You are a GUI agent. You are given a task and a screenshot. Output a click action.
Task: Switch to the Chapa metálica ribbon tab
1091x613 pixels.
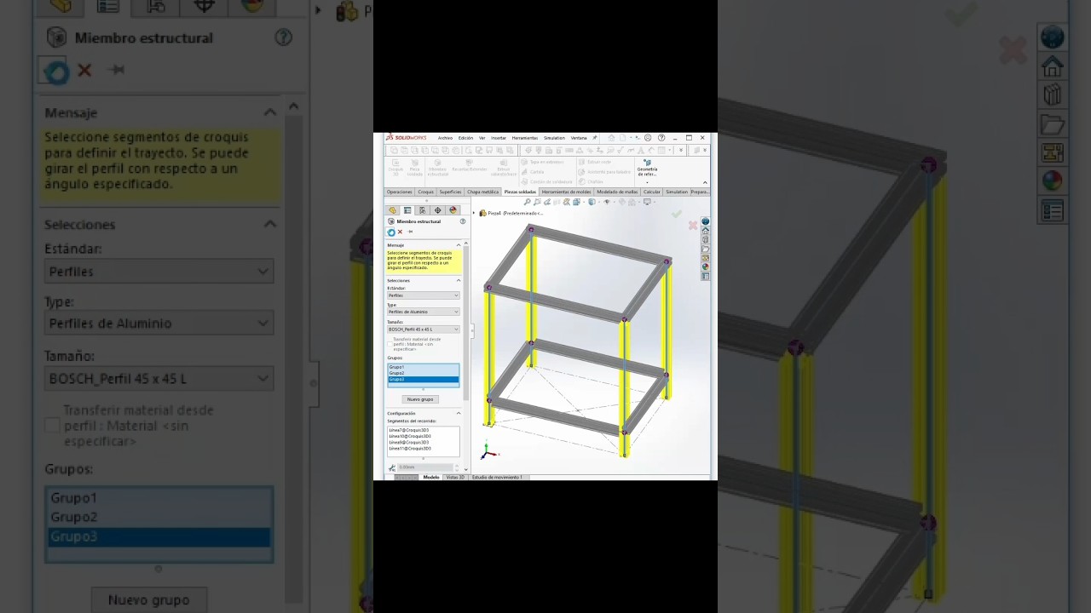tap(483, 192)
